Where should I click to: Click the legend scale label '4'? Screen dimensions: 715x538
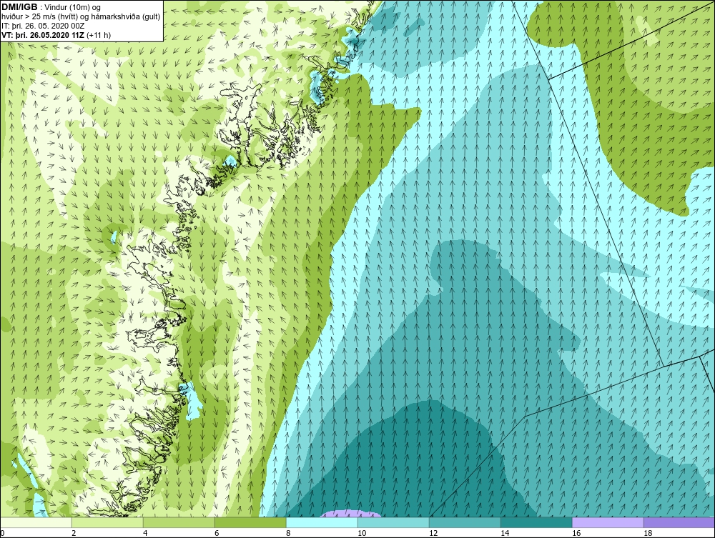pos(145,533)
